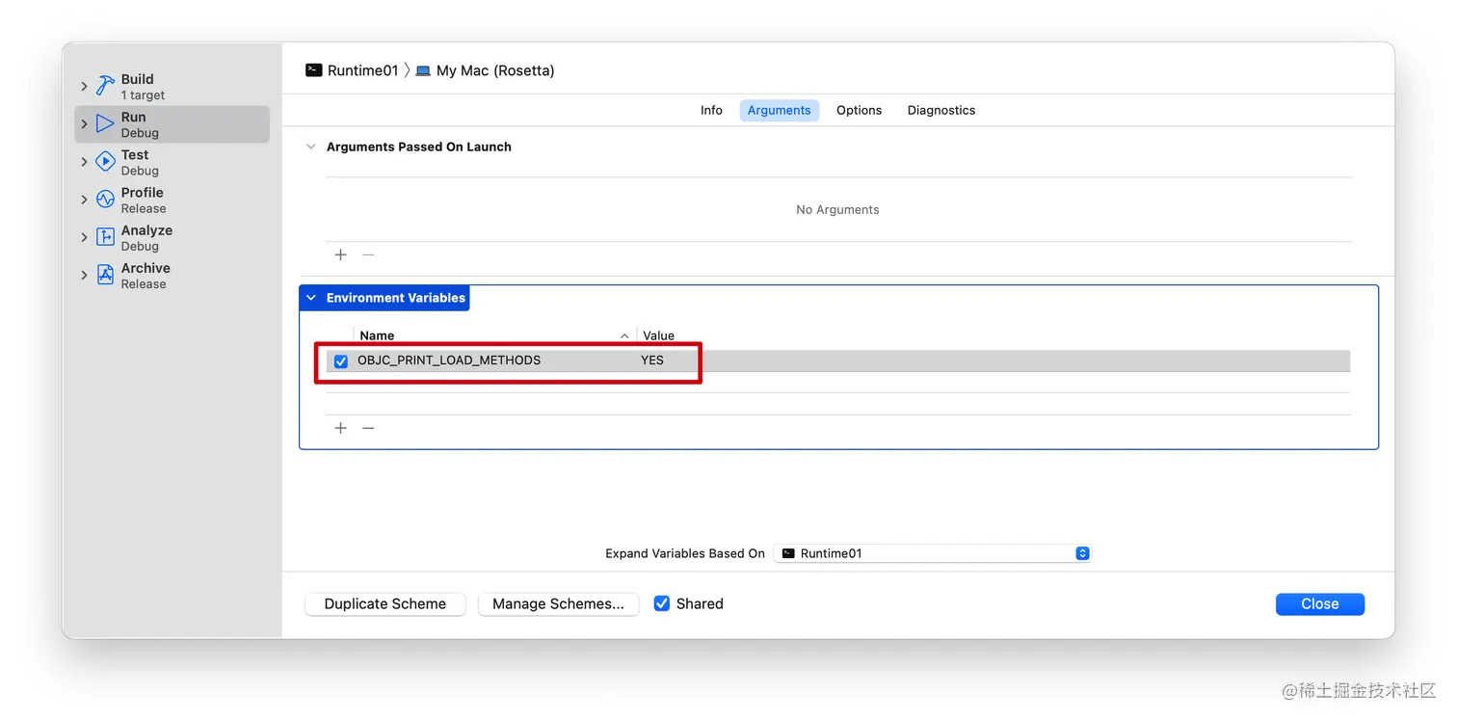The width and height of the screenshot is (1457, 721).
Task: Remove launch argument with minus button
Action: [x=368, y=254]
